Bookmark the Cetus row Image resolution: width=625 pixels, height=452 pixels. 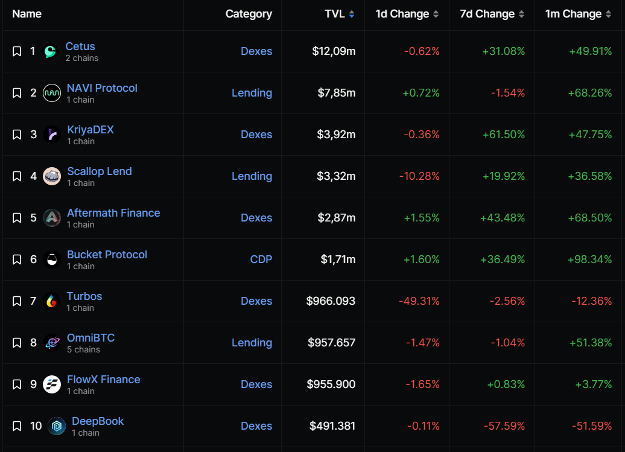(x=17, y=51)
